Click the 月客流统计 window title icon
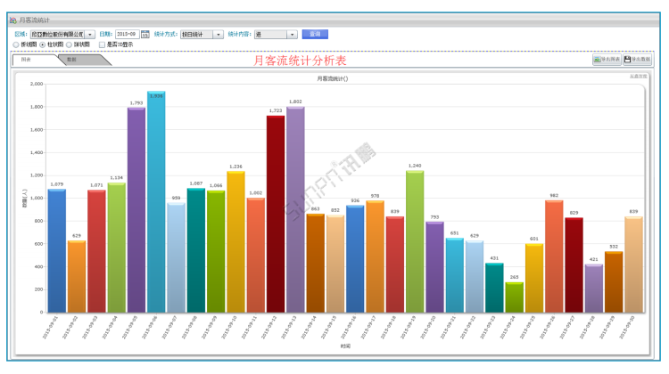 coord(12,20)
